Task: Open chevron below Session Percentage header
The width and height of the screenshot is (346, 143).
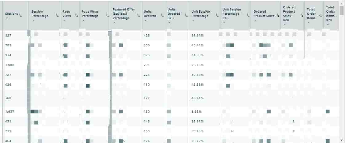Action: click(33, 20)
